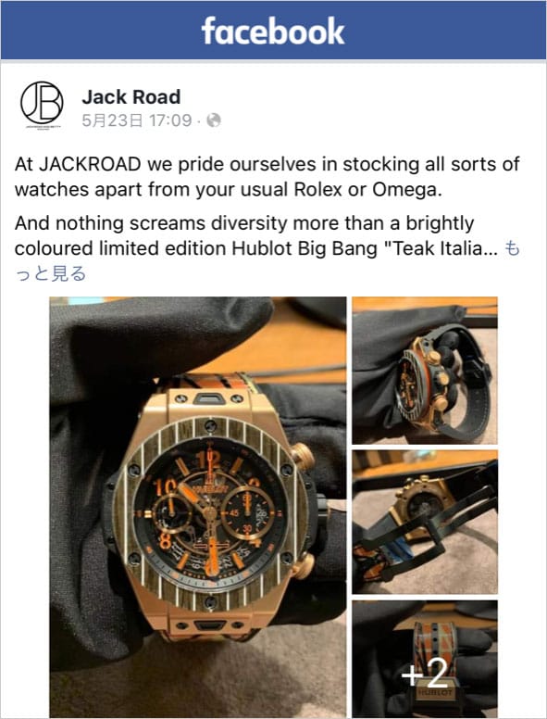Open the large front-view Hublot watch photo
This screenshot has width=547, height=719.
[198, 507]
